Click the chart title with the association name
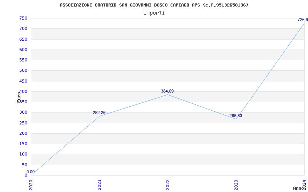The height and width of the screenshot is (192, 308). (154, 5)
